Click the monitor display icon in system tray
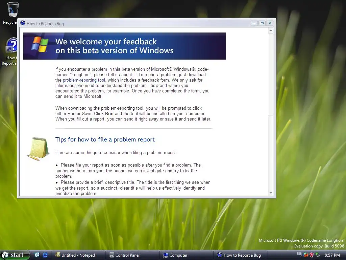 pyautogui.click(x=299, y=255)
